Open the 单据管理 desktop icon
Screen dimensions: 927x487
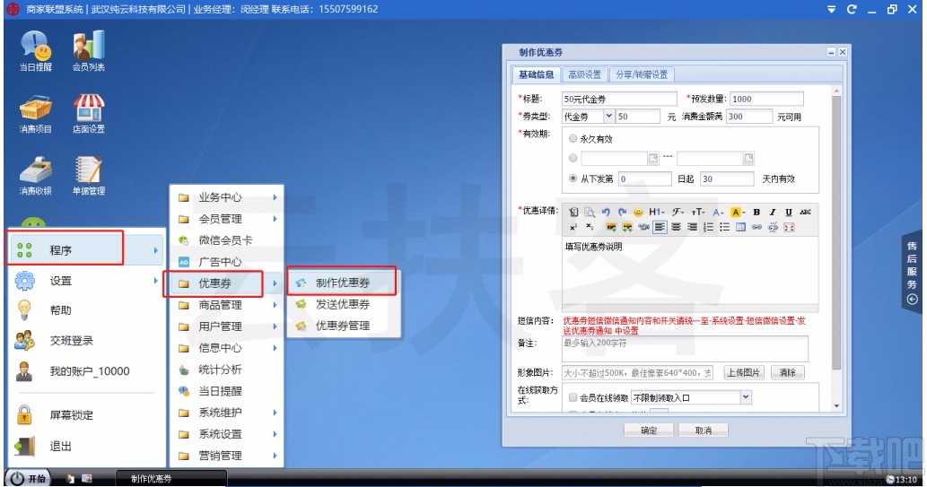(x=89, y=176)
